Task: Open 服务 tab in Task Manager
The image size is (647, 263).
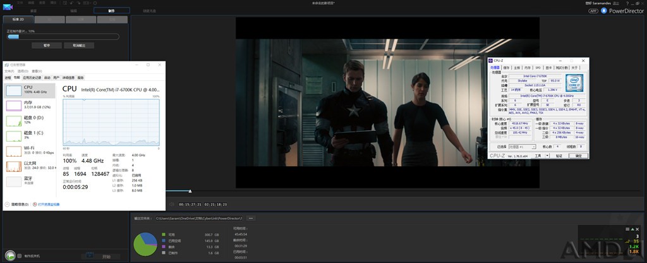Action: [80, 78]
